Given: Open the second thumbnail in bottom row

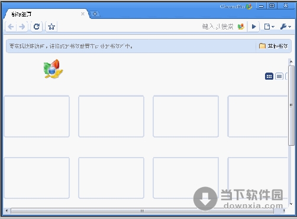Looking at the screenshot, I should click(x=111, y=178).
